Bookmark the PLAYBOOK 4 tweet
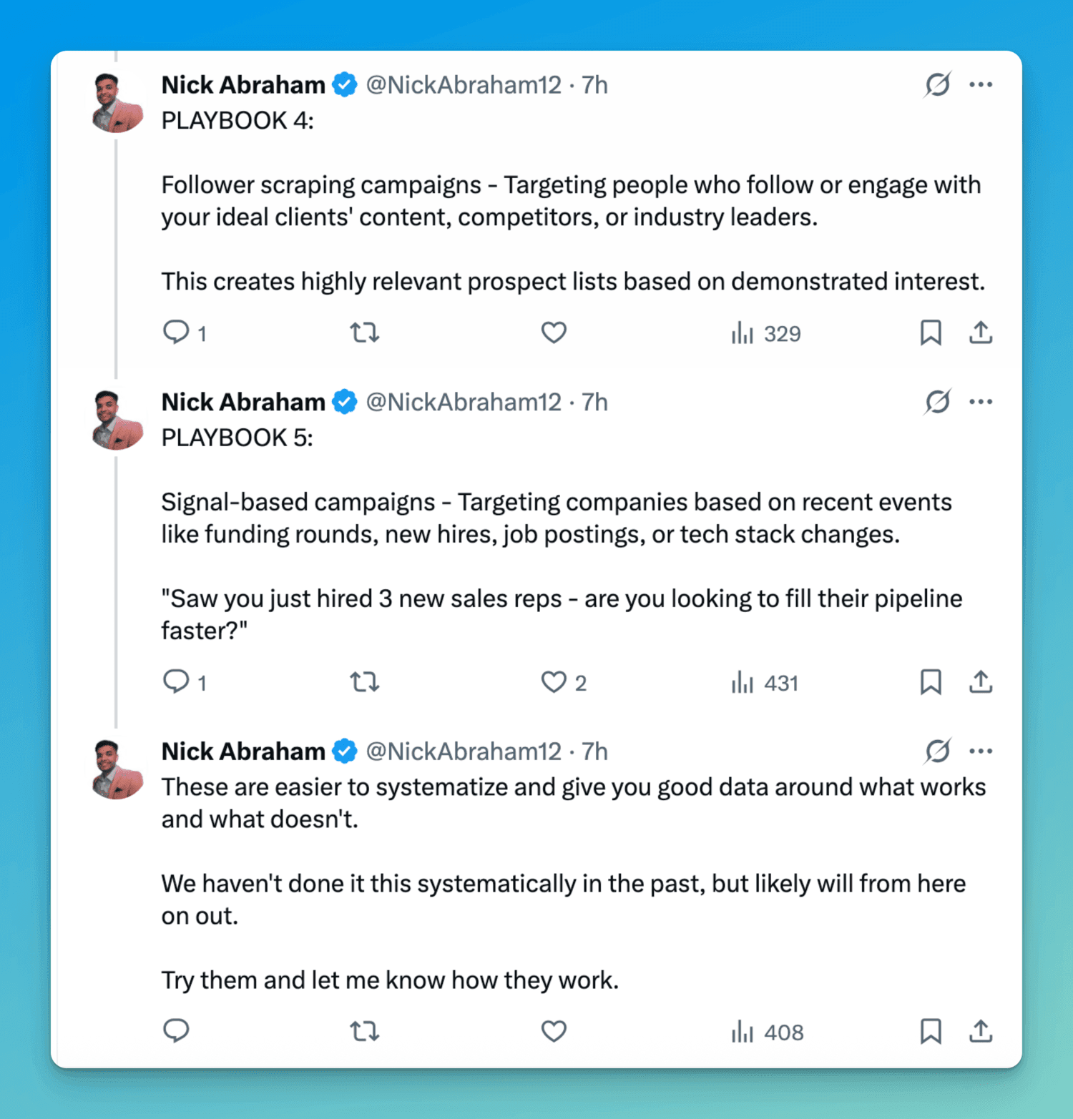The width and height of the screenshot is (1073, 1119). click(930, 332)
